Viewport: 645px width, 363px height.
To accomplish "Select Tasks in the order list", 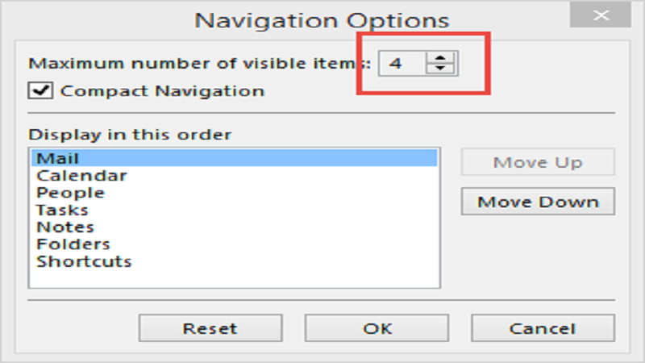I will 62,210.
